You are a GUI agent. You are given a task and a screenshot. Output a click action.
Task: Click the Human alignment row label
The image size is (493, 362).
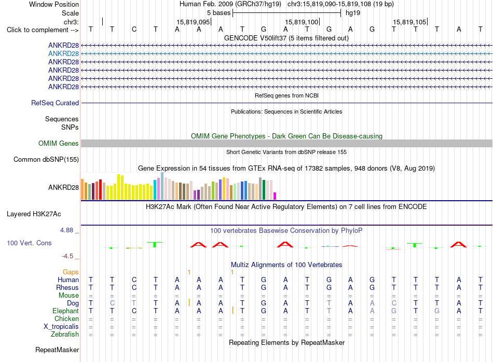pos(68,280)
